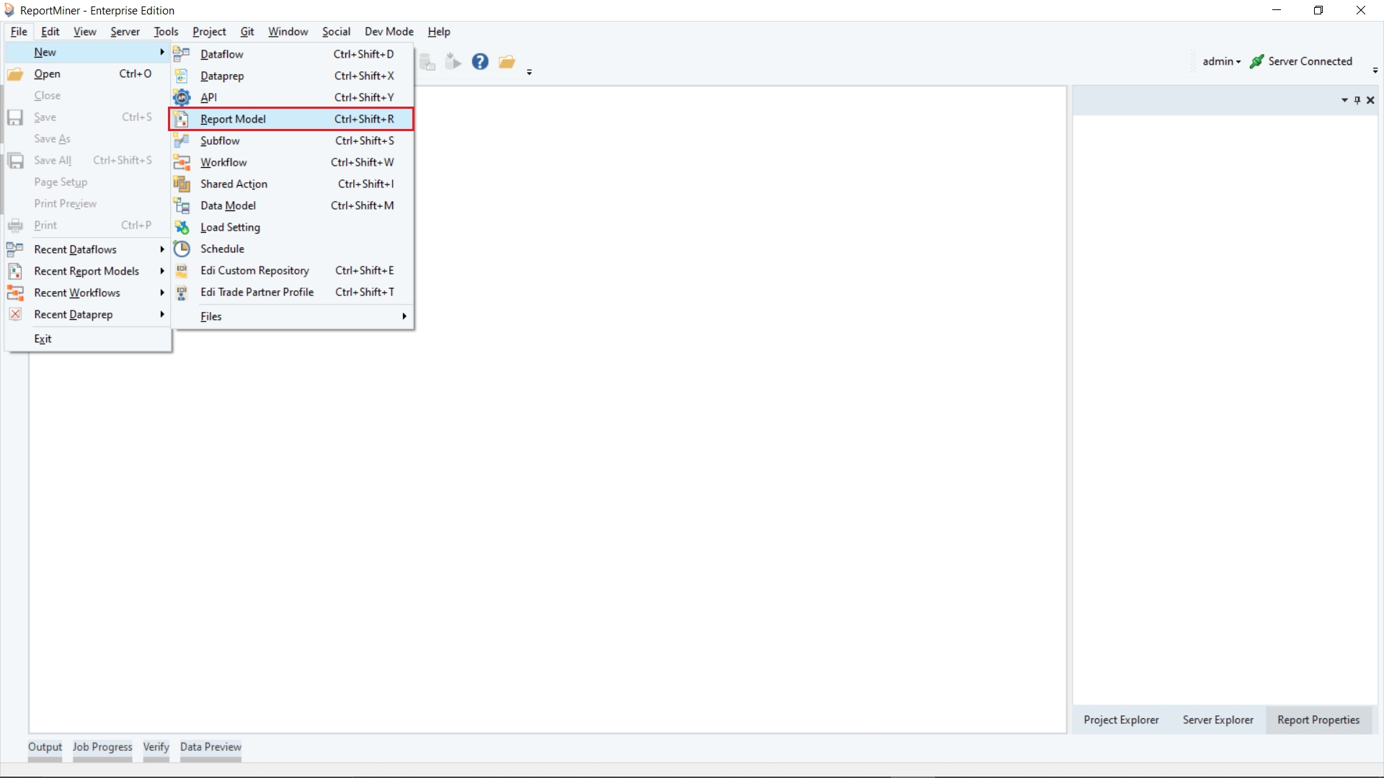Click the Data Model icon

coord(182,205)
